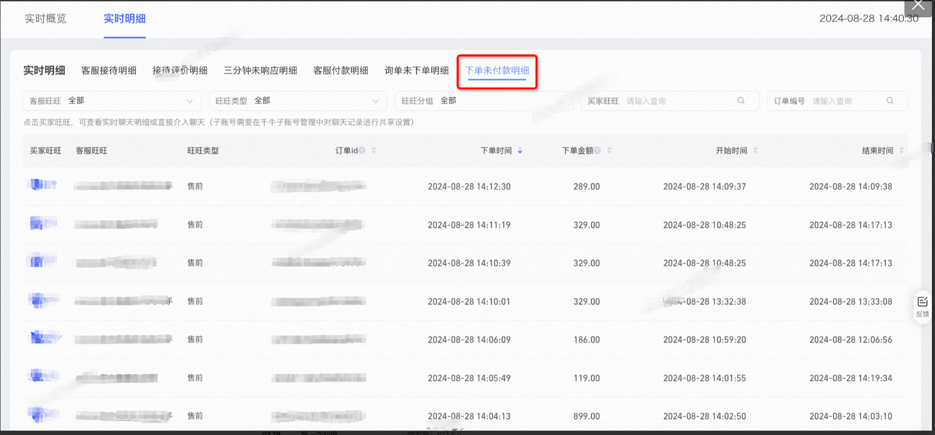Click order time 2024-08-28 14:04:13
Screen dimensions: 935x435
coord(469,417)
